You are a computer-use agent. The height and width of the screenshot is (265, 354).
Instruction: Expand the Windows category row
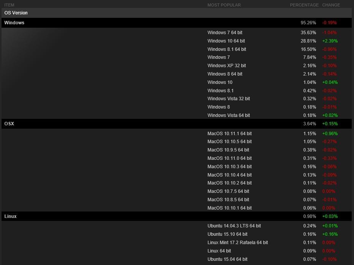14,23
